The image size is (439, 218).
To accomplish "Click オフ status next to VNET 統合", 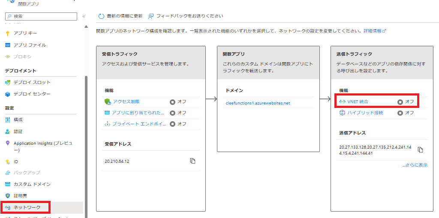I will pos(406,102).
